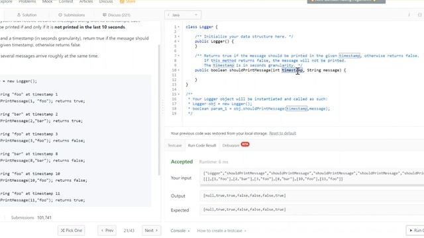Collapse code fold arrow at line 10
The width and height of the screenshot is (424, 238).
coord(178,70)
